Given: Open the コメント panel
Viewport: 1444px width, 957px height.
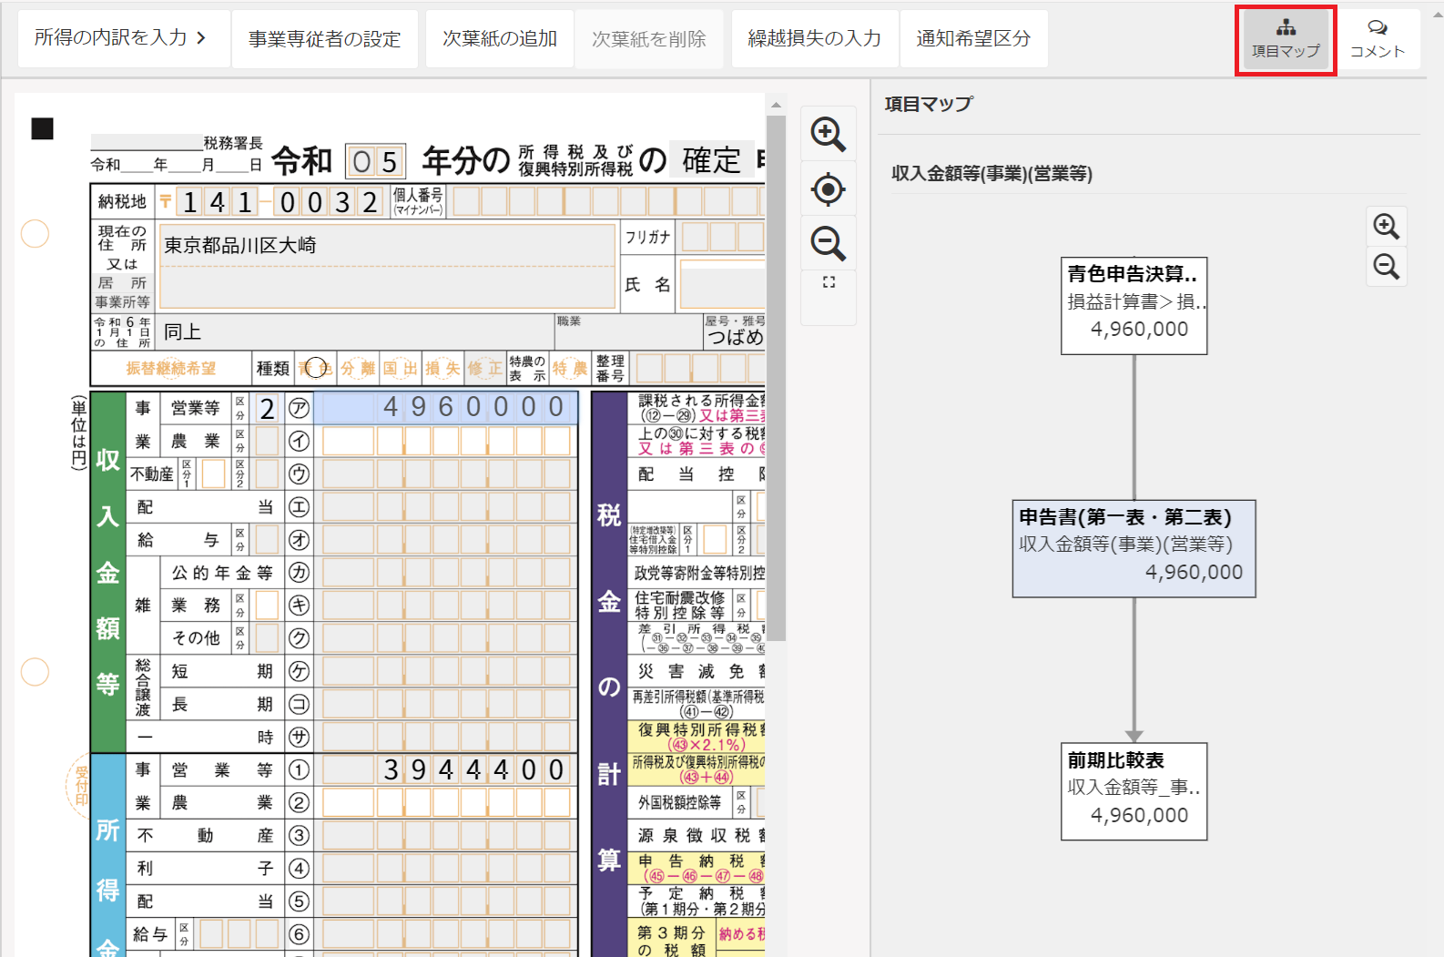Looking at the screenshot, I should [1377, 40].
